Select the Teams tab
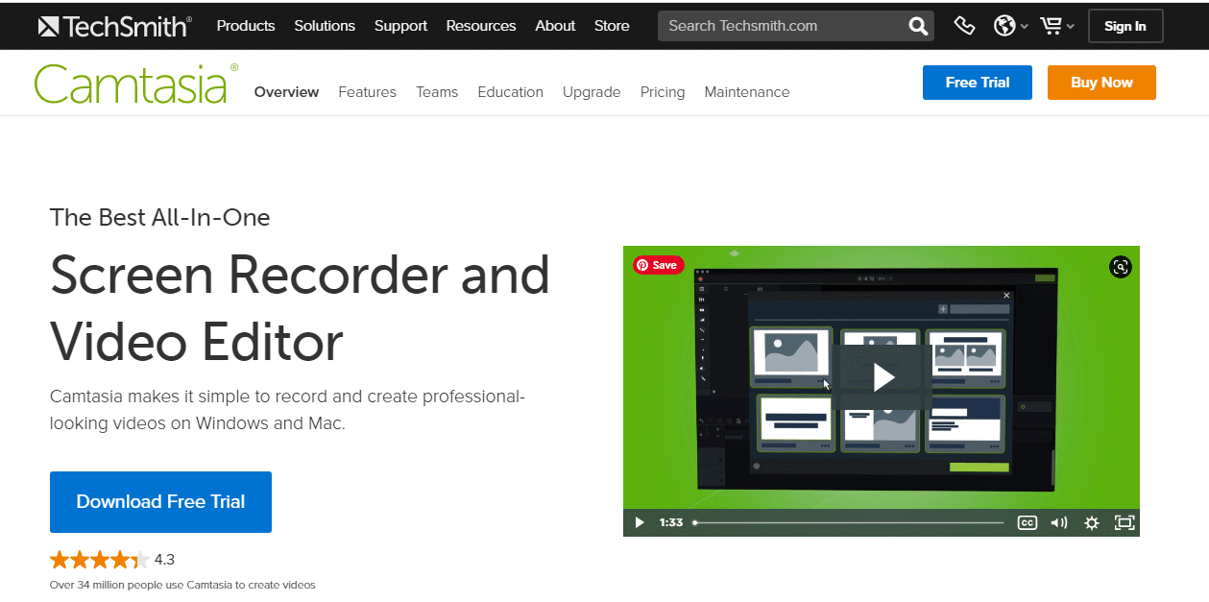Image resolution: width=1209 pixels, height=602 pixels. [x=437, y=92]
